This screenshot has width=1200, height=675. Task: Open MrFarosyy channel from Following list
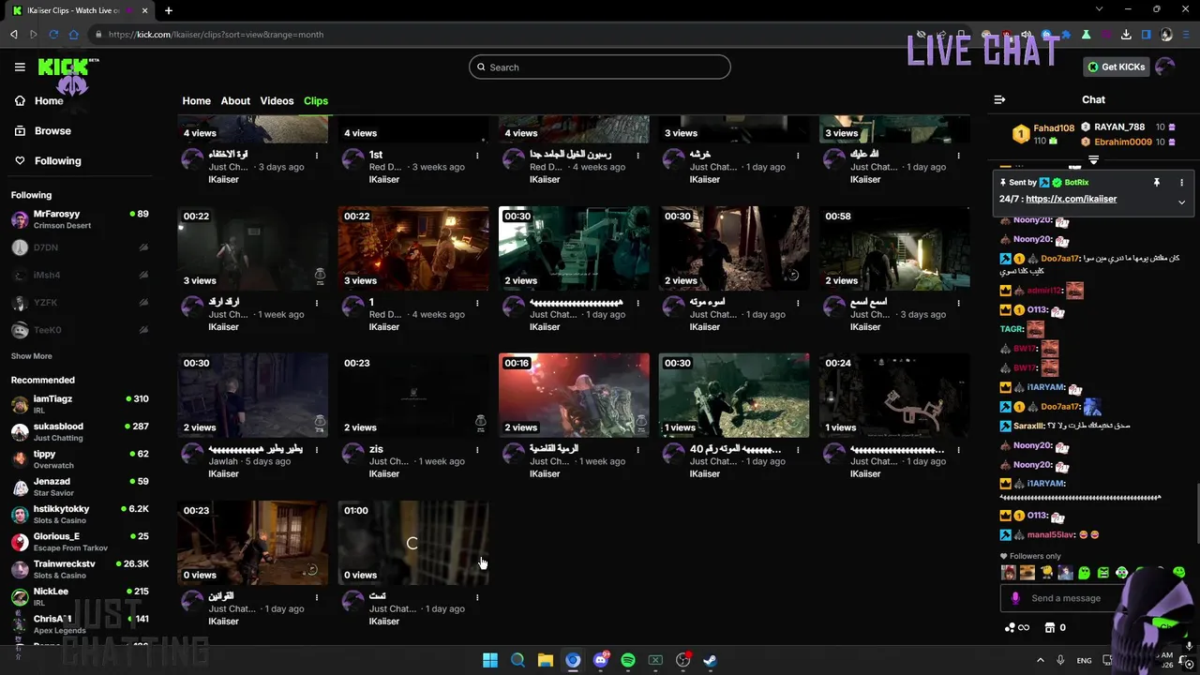tap(80, 219)
